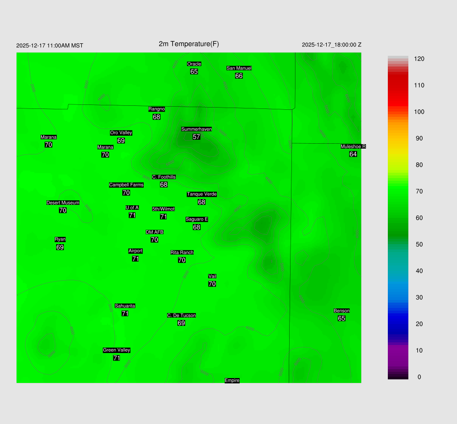The image size is (457, 424).
Task: Select the Sahuarita station label
Action: 125,306
